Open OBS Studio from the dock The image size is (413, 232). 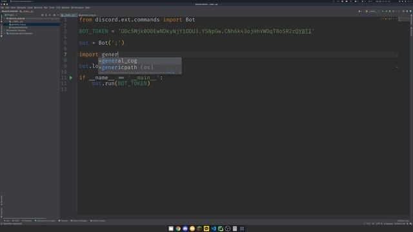coord(228,229)
